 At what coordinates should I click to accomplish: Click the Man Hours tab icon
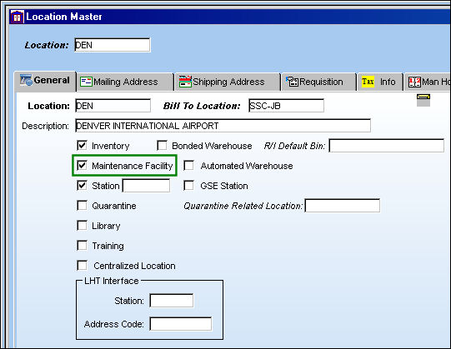(414, 82)
